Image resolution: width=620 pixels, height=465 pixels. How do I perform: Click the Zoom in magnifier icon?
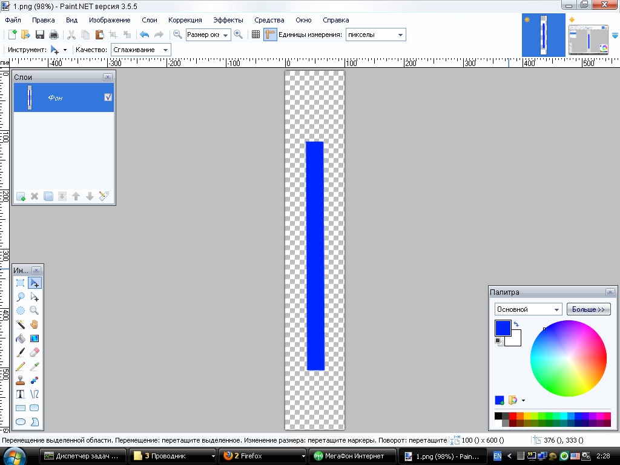[x=238, y=35]
